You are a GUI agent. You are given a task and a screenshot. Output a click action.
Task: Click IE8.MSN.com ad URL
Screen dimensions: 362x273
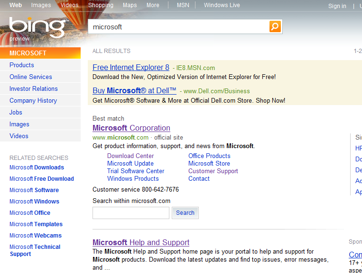(195, 68)
